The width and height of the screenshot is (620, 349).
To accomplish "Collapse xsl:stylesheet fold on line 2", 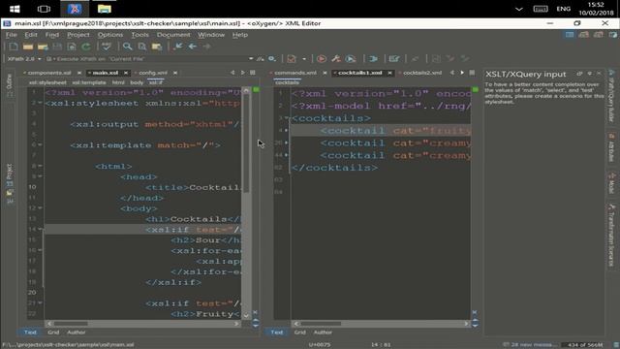I will [x=40, y=103].
